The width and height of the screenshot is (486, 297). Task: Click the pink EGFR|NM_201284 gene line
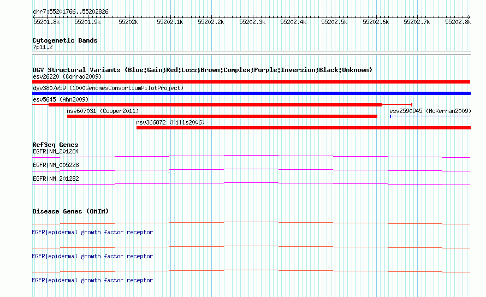[x=251, y=155]
